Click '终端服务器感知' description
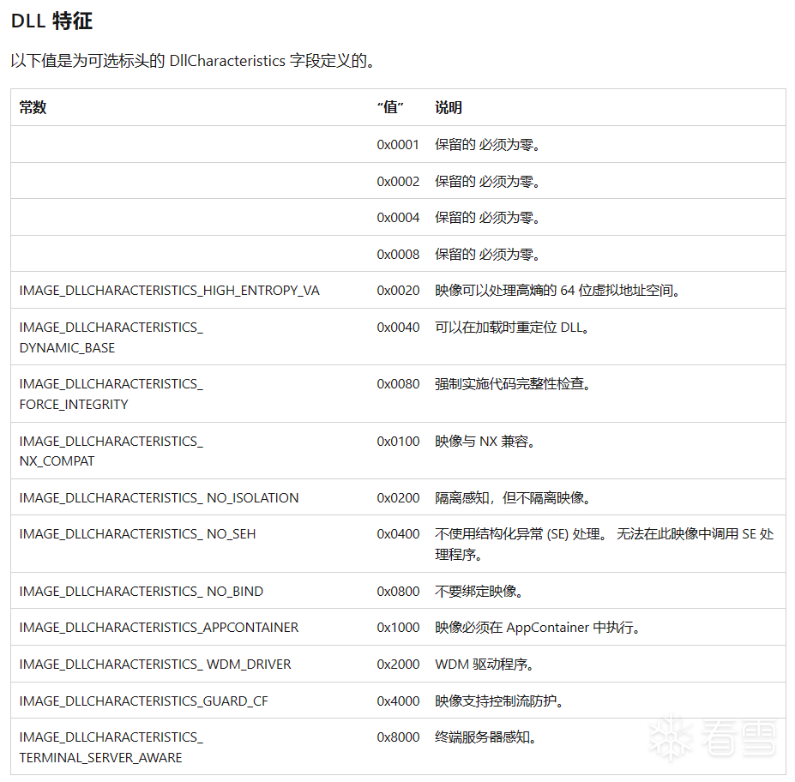The width and height of the screenshot is (795, 782). 485,737
